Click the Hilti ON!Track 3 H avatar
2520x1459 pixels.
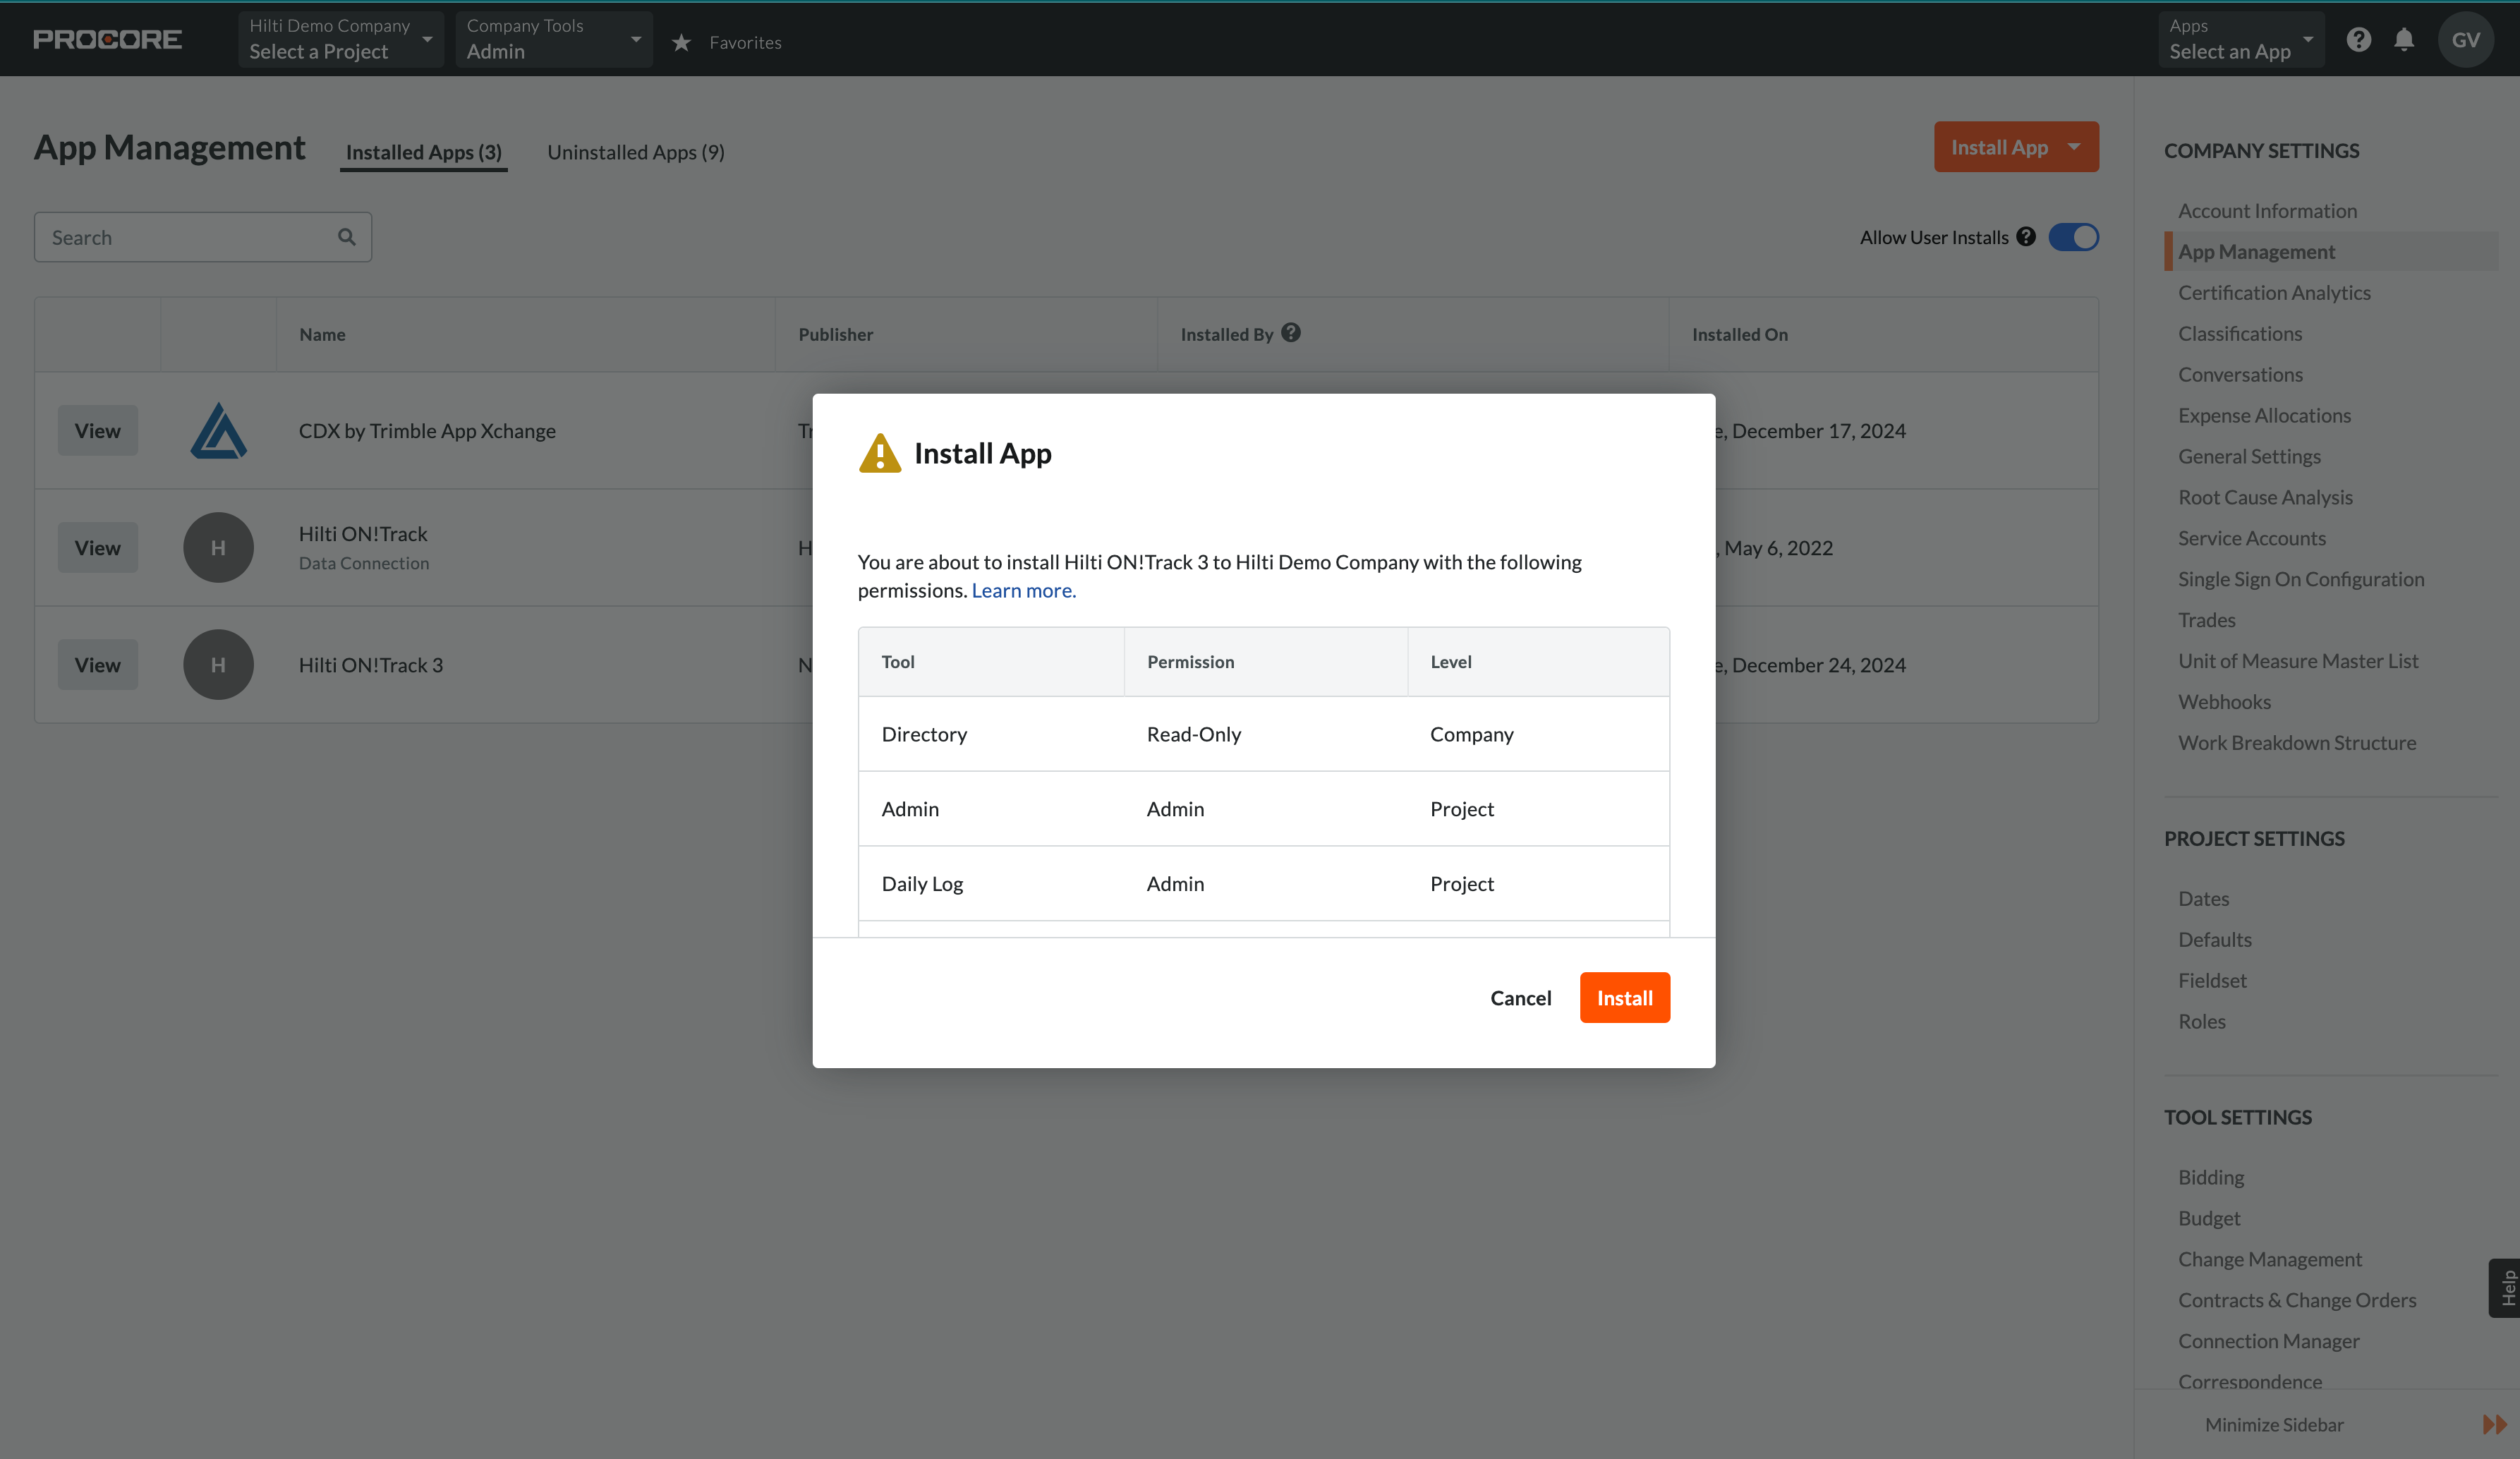218,665
